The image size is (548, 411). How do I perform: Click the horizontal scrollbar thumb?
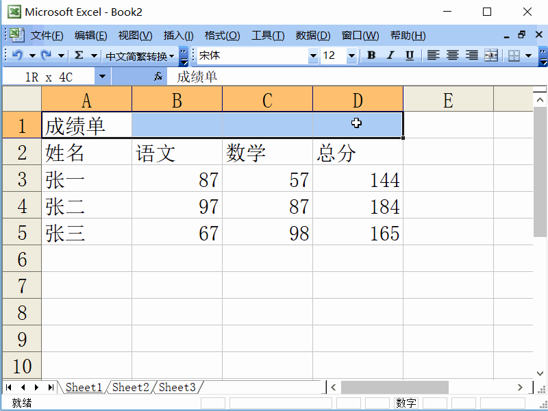tap(395, 387)
